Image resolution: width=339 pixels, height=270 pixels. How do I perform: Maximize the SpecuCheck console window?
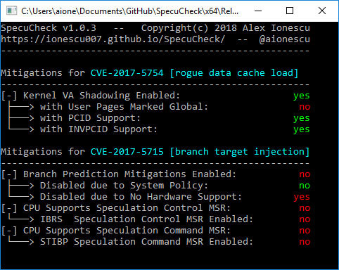tap(290, 11)
